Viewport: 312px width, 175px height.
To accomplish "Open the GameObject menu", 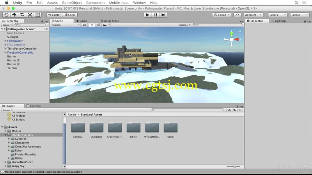I will pyautogui.click(x=72, y=3).
